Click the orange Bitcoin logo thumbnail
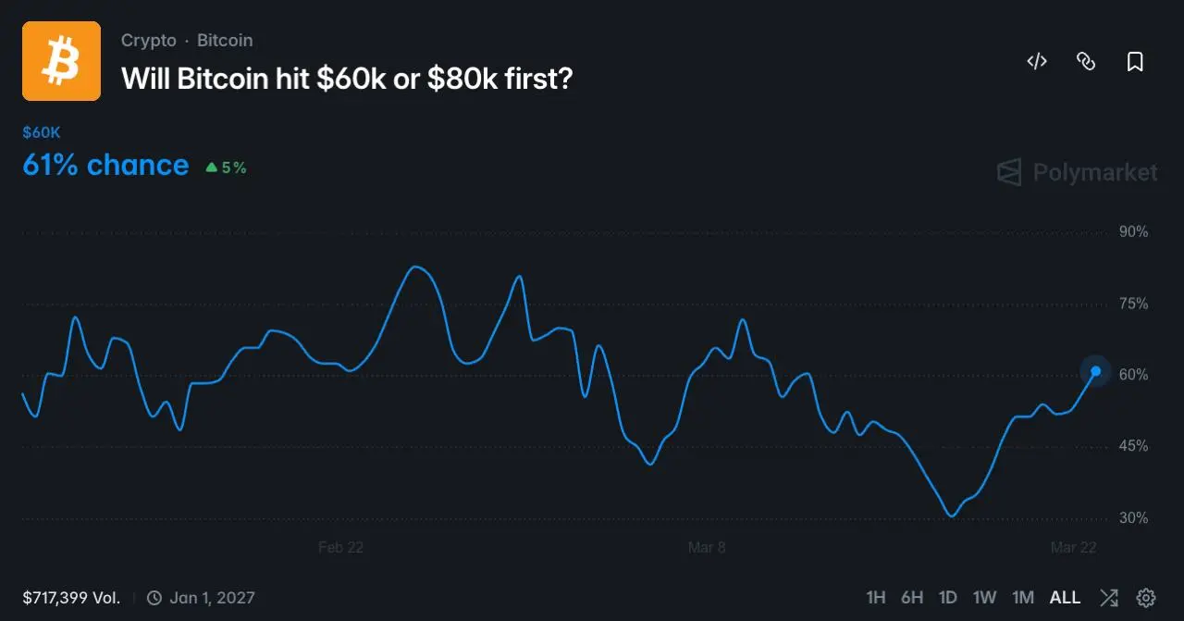1184x621 pixels. 61,61
